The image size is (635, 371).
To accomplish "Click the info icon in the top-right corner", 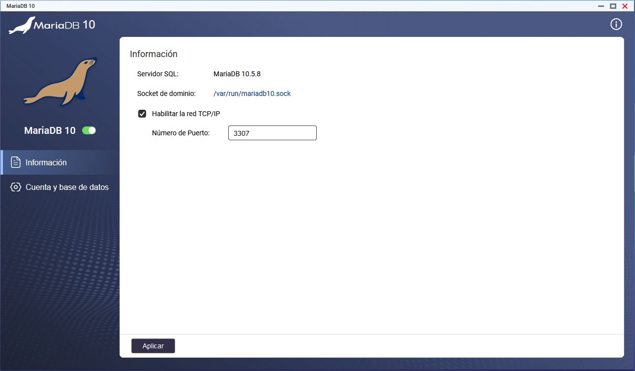I will pyautogui.click(x=616, y=25).
